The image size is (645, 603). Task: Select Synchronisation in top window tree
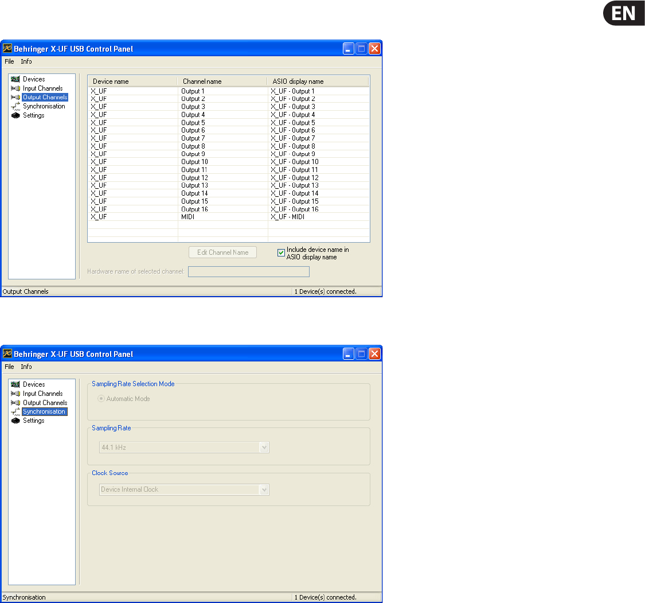(x=44, y=106)
